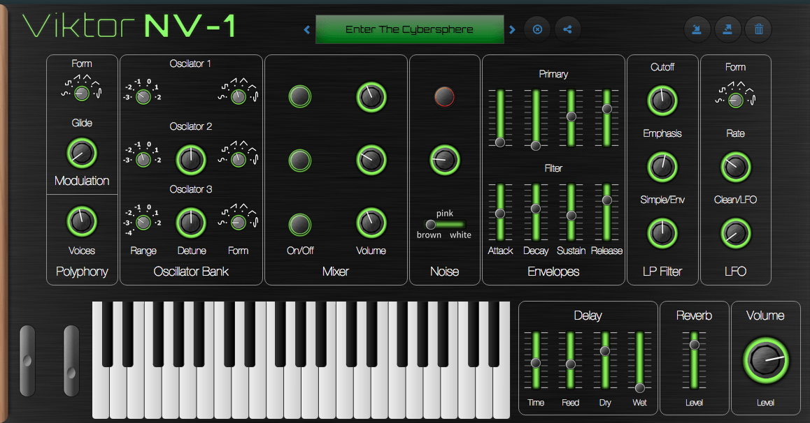Go to the previous patch using the left arrow

(x=307, y=30)
